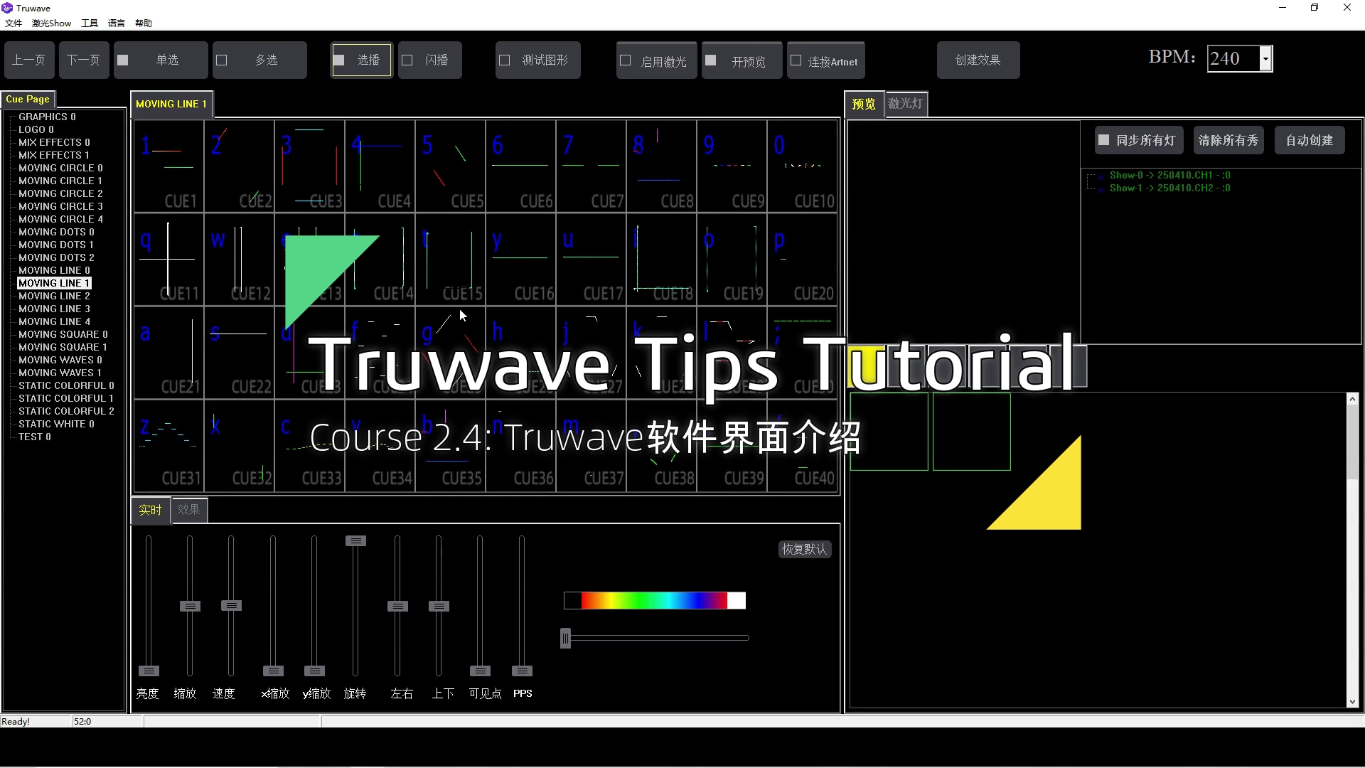Choose CUE22 horizontal line pattern cell
The height and width of the screenshot is (768, 1365).
coord(239,351)
